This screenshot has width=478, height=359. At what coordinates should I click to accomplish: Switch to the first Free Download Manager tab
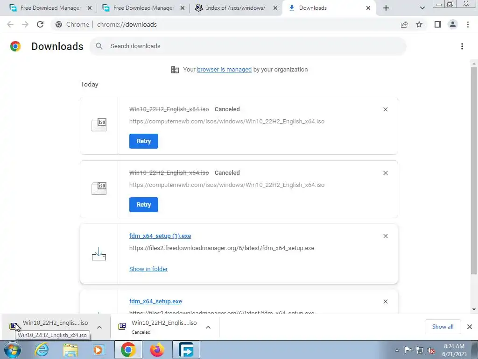tap(50, 8)
